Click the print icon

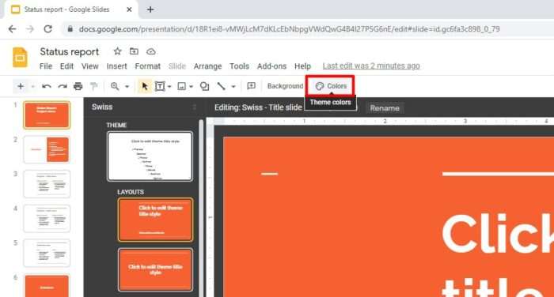click(x=78, y=86)
